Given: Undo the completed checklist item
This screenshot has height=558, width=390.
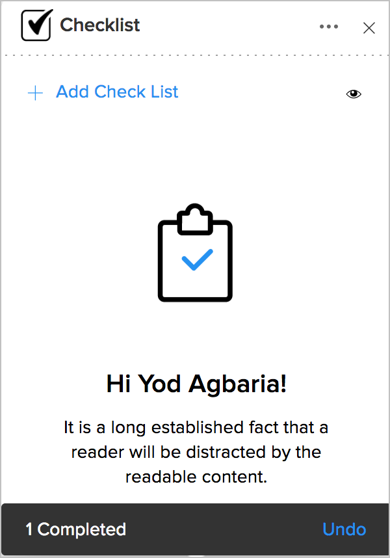Looking at the screenshot, I should (344, 529).
